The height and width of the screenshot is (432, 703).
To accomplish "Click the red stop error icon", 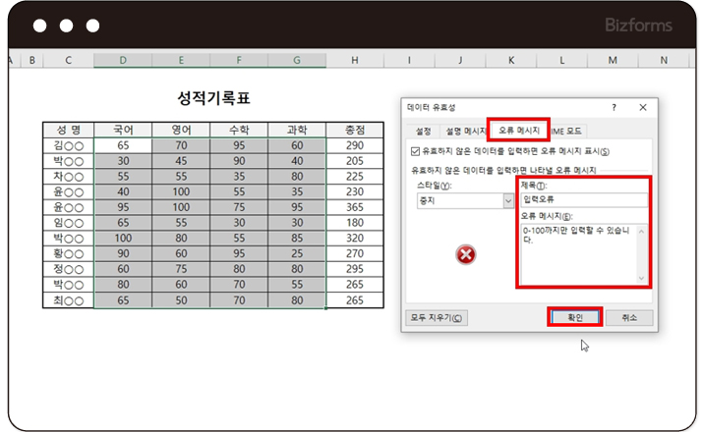I will coord(467,255).
